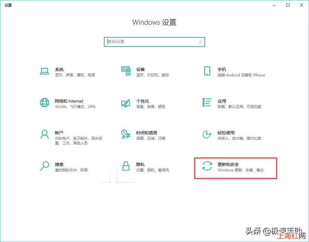This screenshot has width=309, height=242.
Task: Open the 系统 laptop icon
Action: (45, 71)
